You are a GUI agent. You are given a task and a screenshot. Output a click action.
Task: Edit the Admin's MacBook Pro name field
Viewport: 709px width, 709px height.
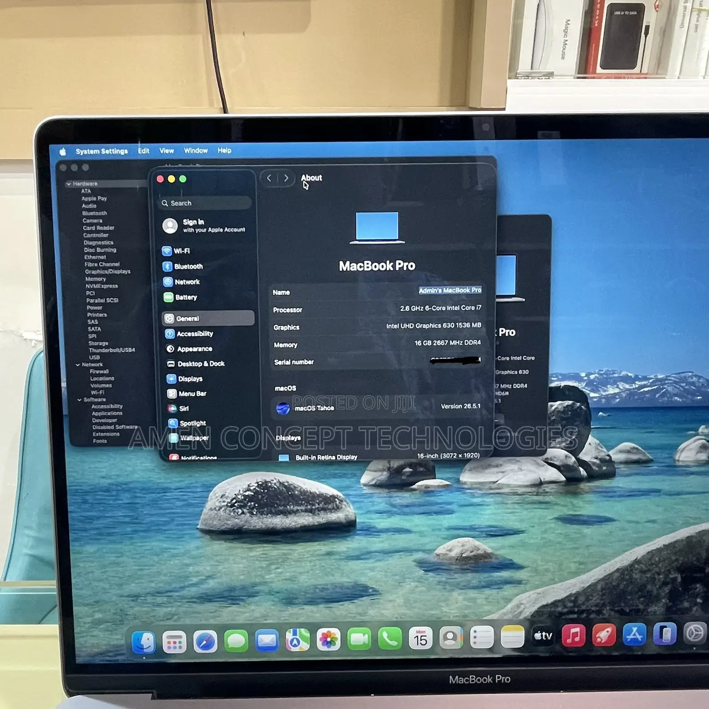coord(450,290)
